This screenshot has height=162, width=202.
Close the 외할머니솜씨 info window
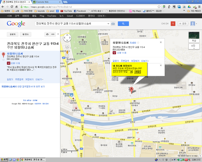[161, 42]
